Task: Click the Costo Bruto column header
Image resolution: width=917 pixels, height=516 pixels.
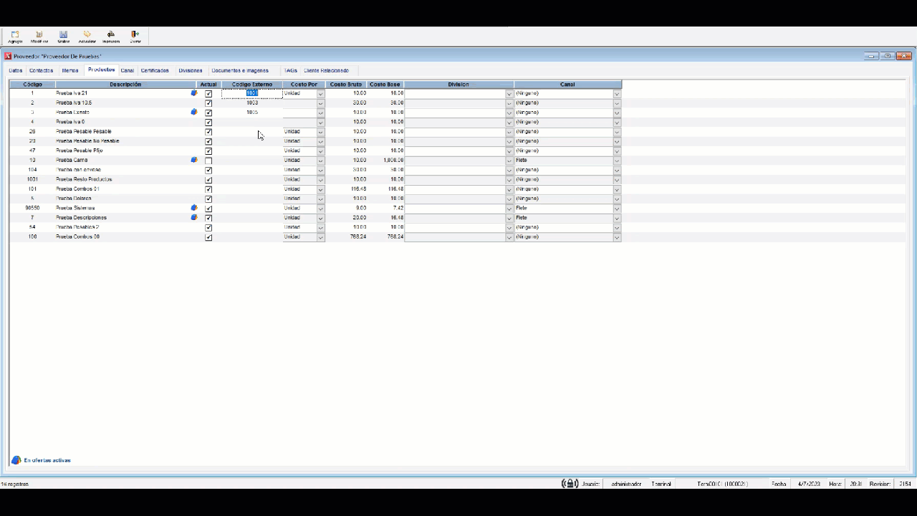Action: tap(345, 85)
